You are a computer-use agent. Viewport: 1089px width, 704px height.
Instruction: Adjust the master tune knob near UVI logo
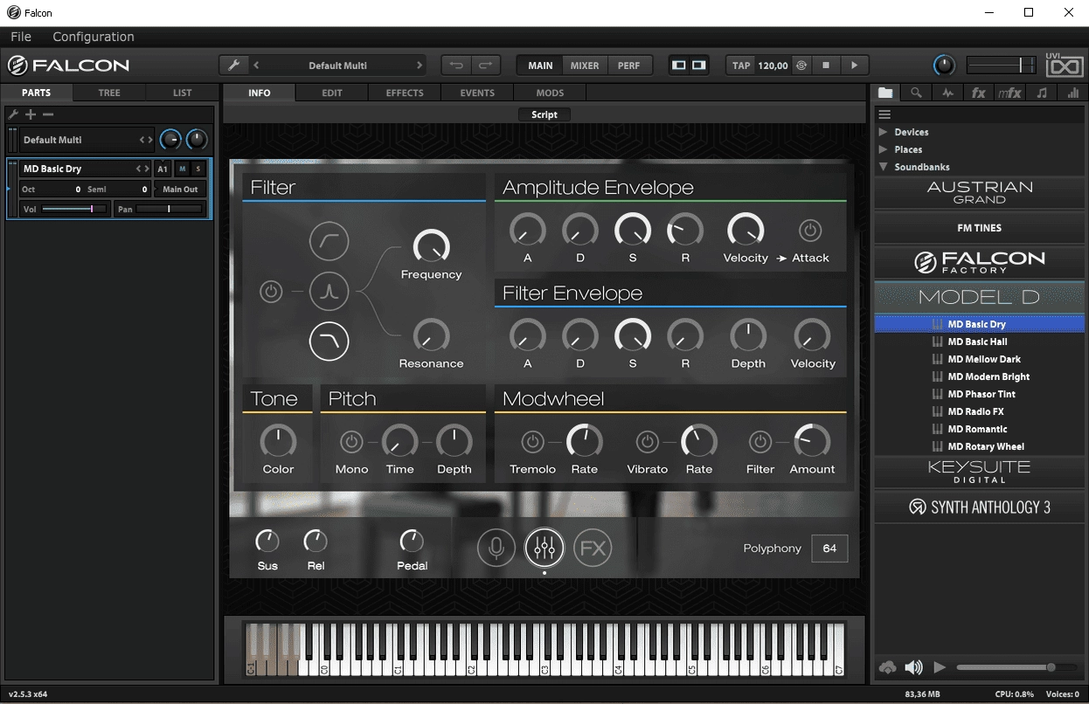pos(944,66)
